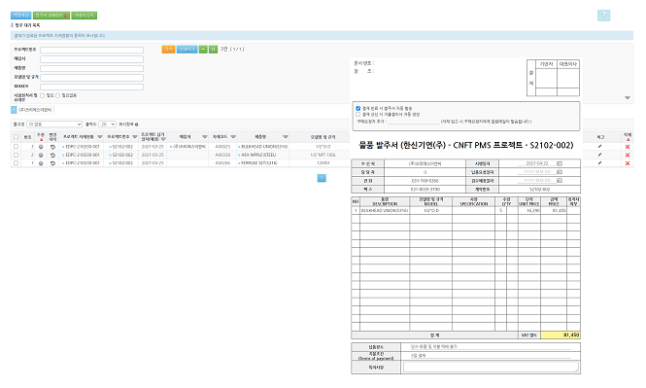Open filter arrow on material code column

point(233,137)
